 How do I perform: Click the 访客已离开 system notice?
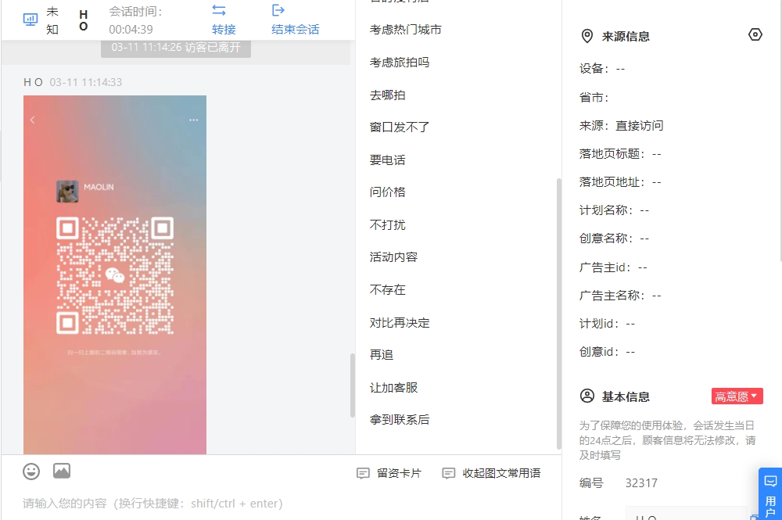(x=175, y=48)
